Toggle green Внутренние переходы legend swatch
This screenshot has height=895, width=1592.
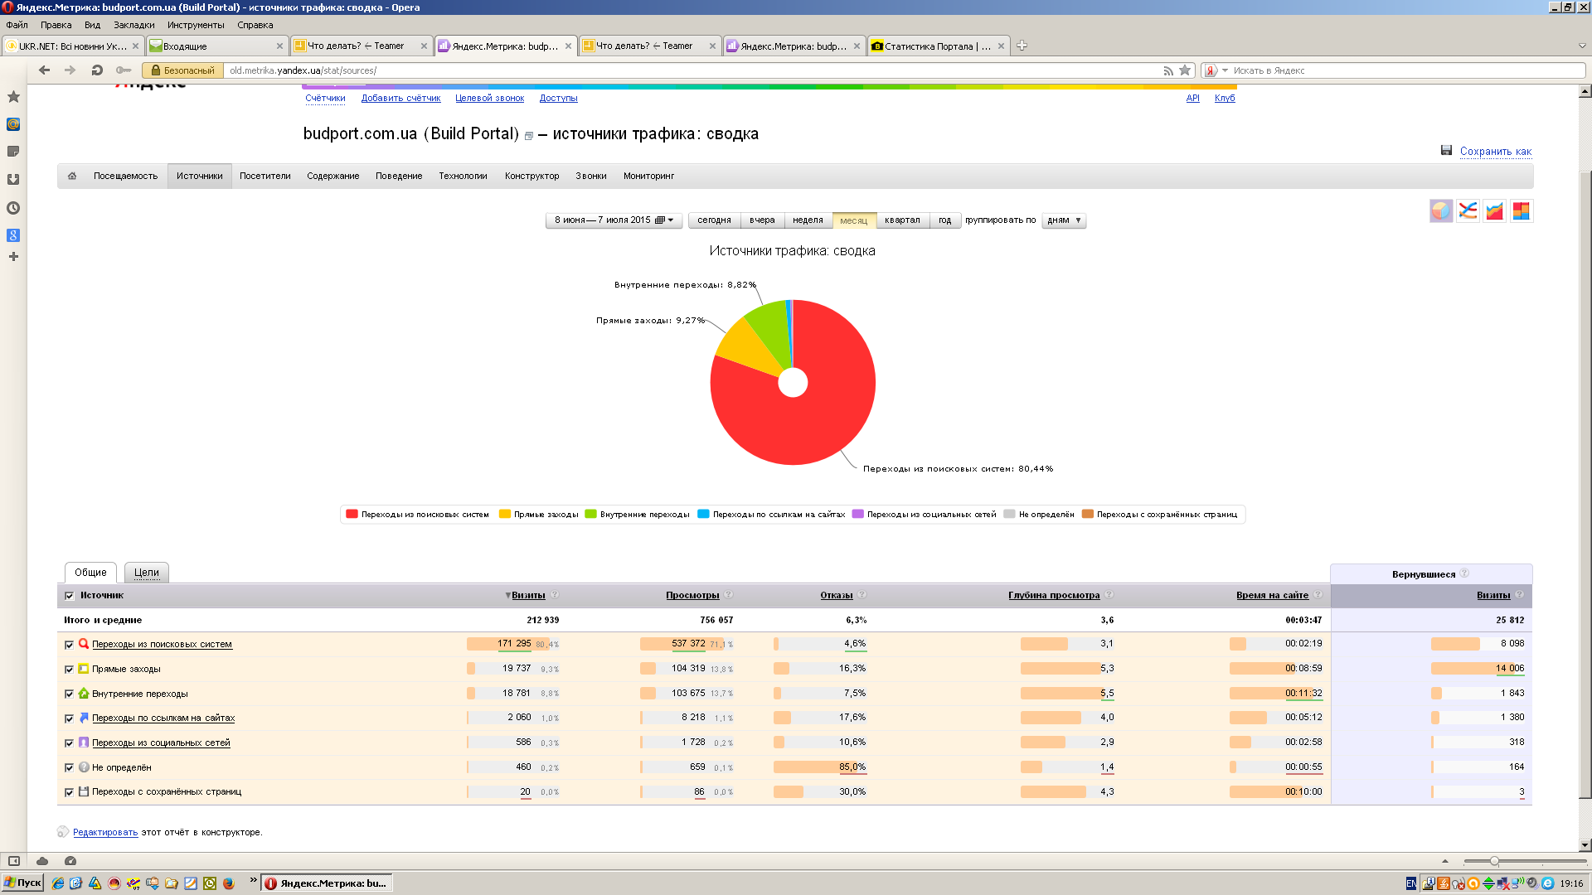point(590,514)
